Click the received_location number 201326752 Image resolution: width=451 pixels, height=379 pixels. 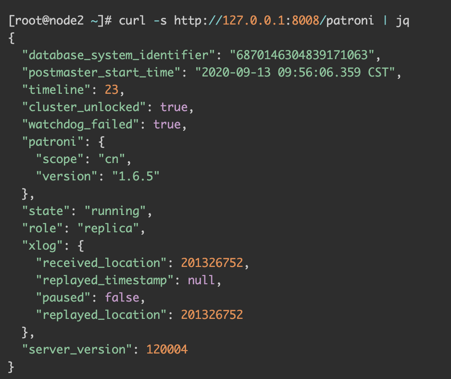(212, 263)
